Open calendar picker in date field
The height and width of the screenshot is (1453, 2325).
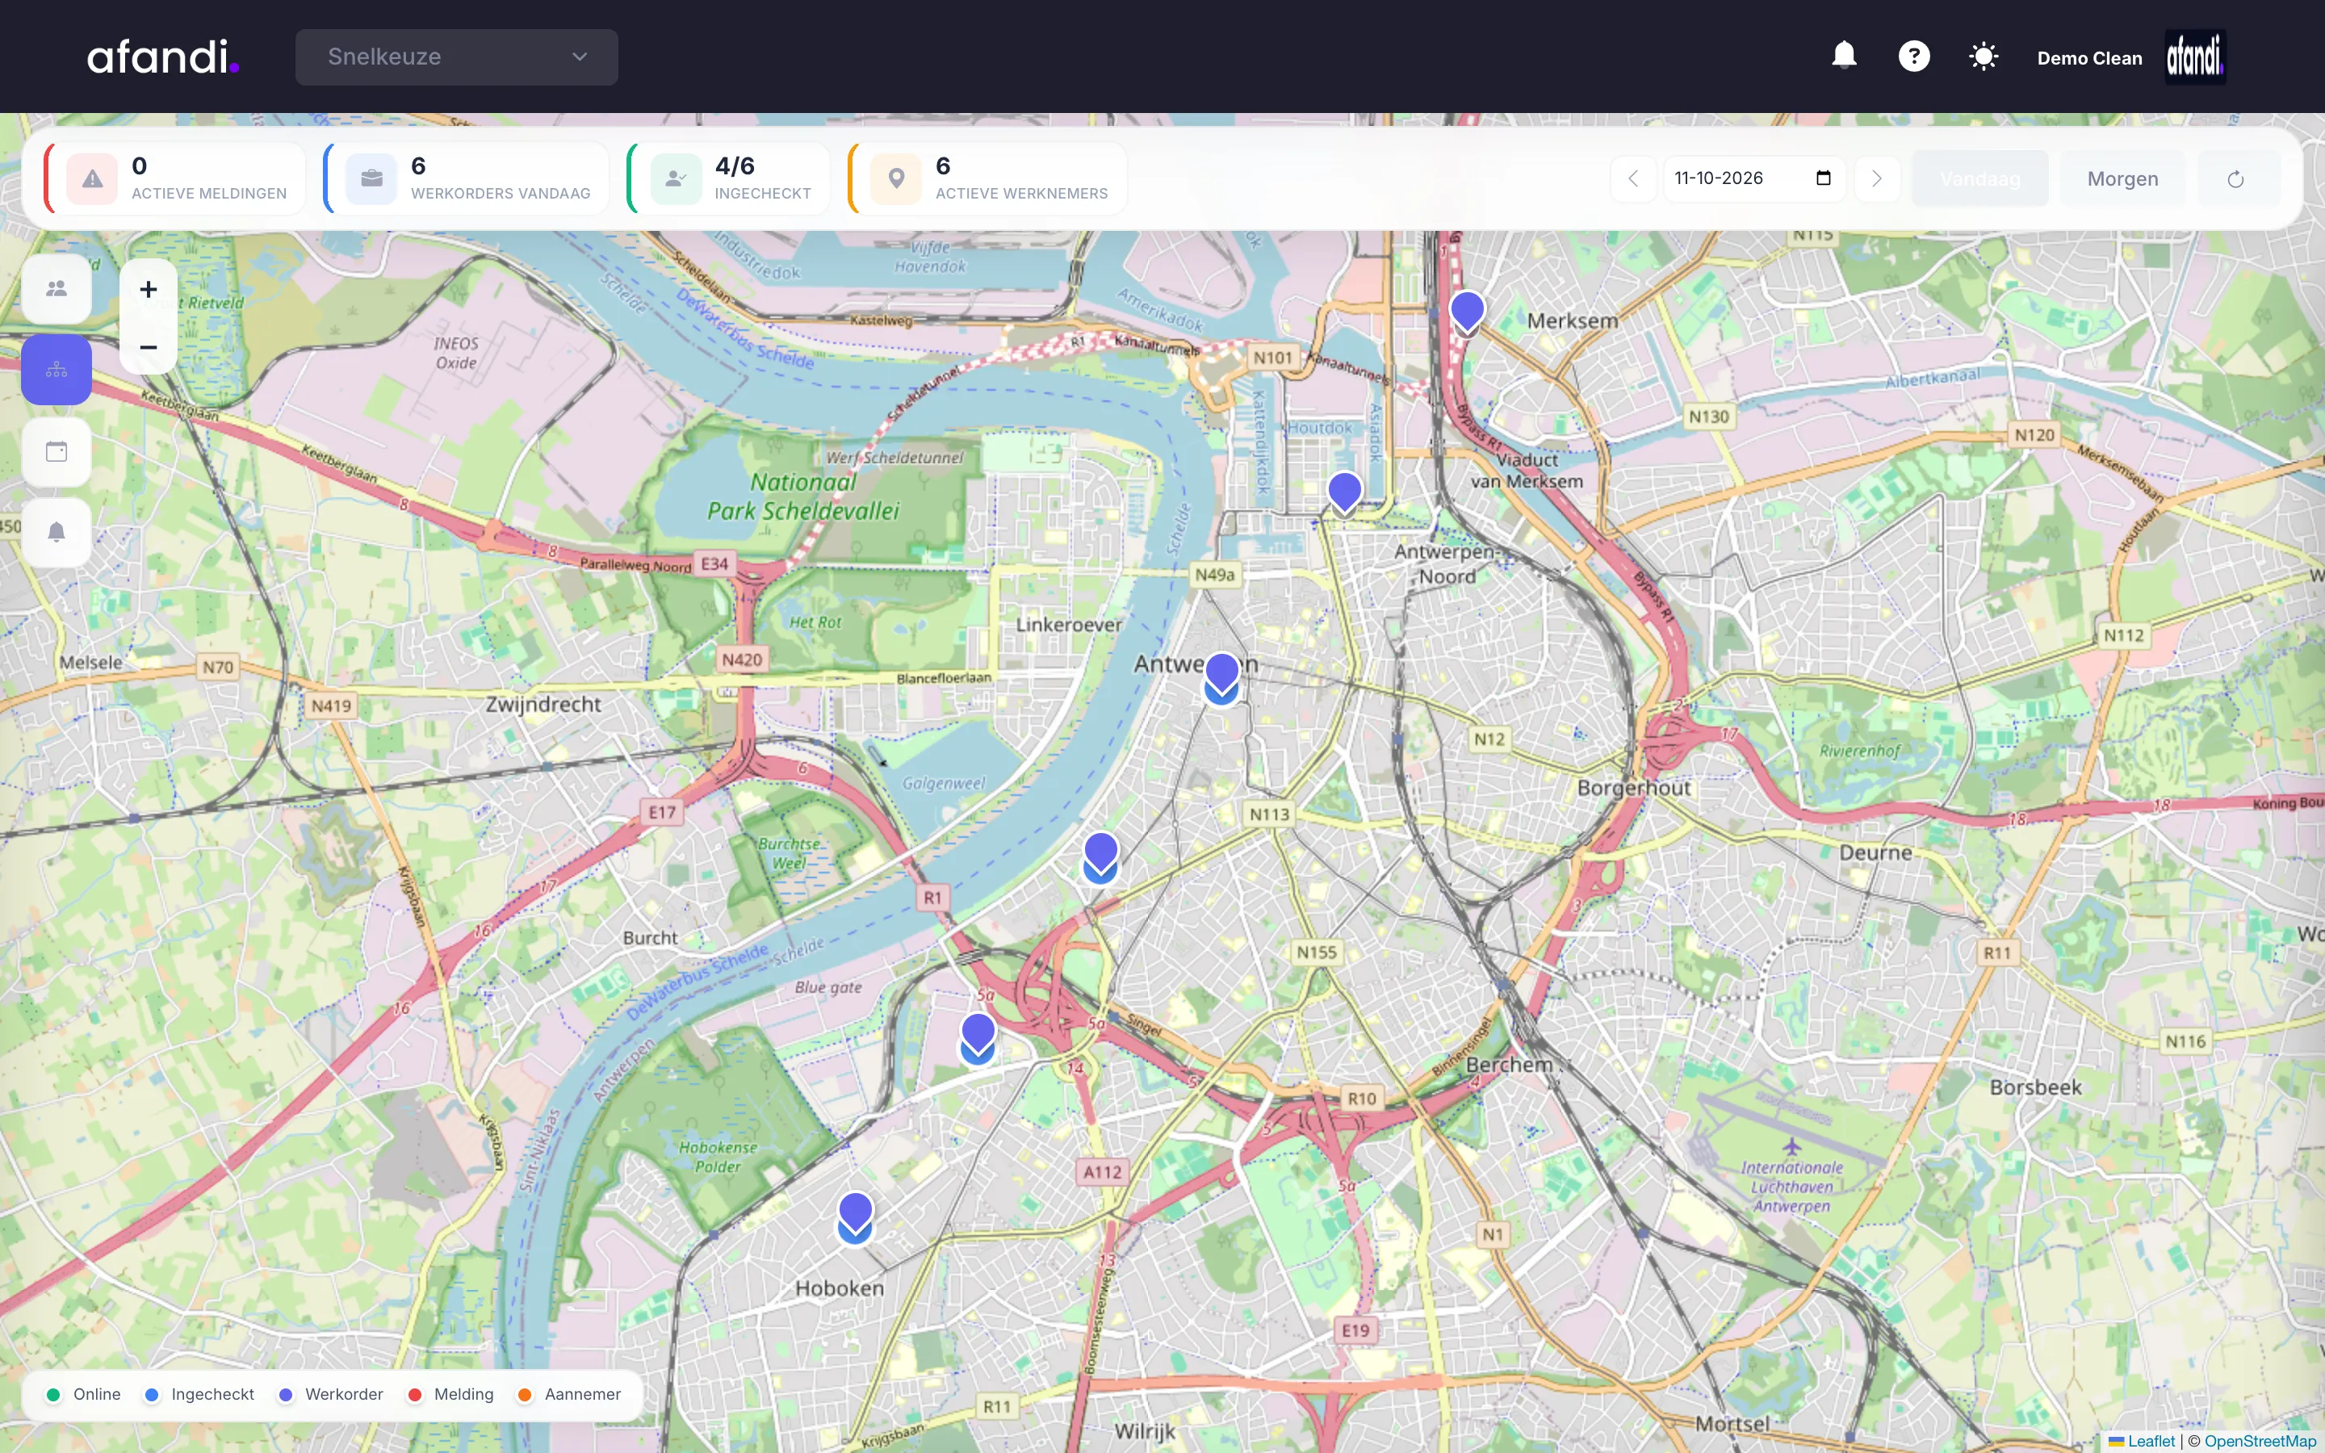point(1824,178)
